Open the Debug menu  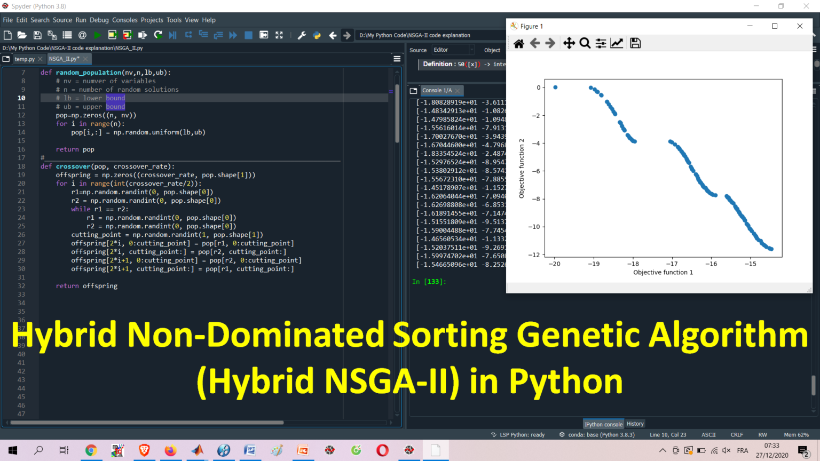tap(99, 20)
